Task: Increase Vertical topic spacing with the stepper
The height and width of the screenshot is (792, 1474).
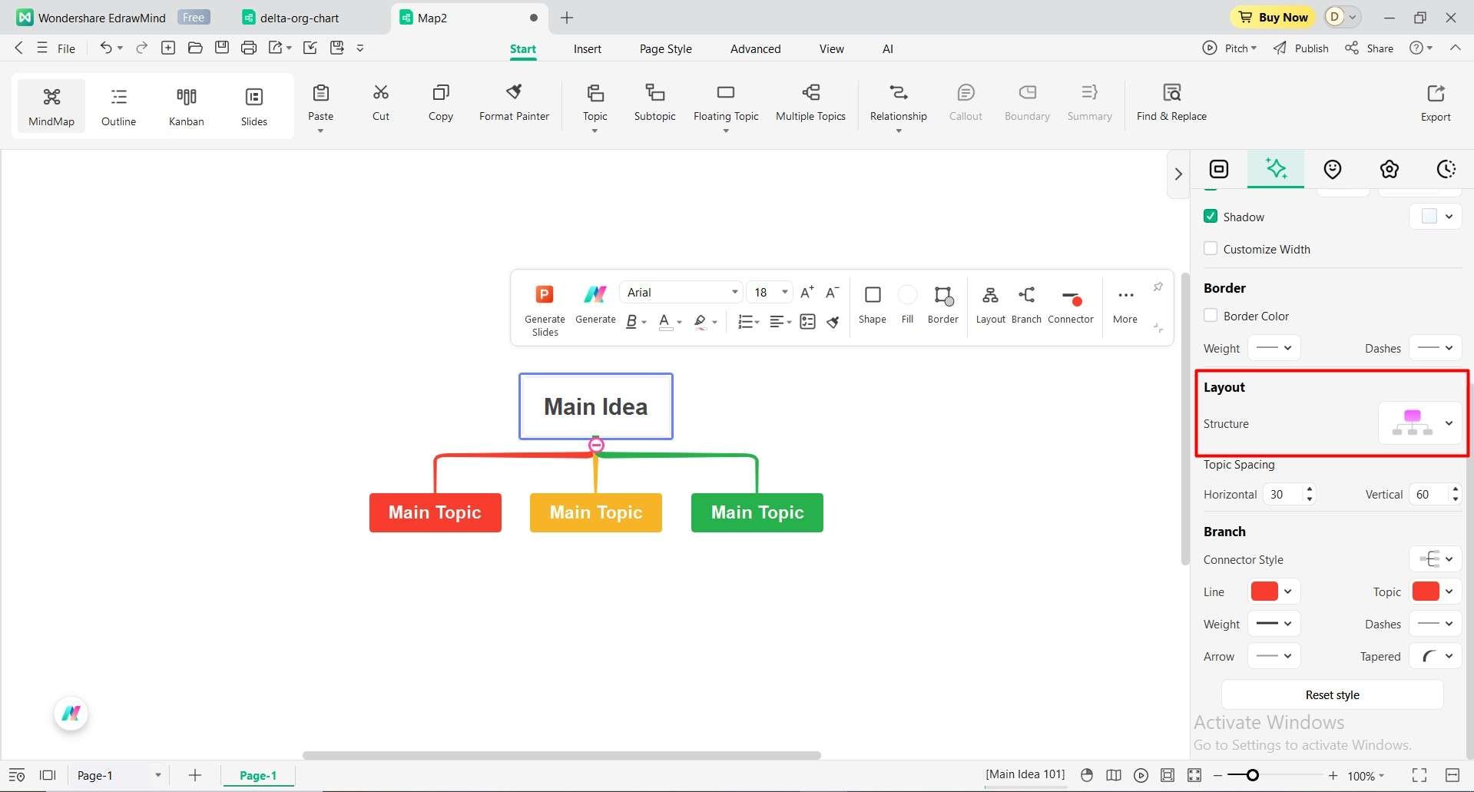Action: (1454, 489)
